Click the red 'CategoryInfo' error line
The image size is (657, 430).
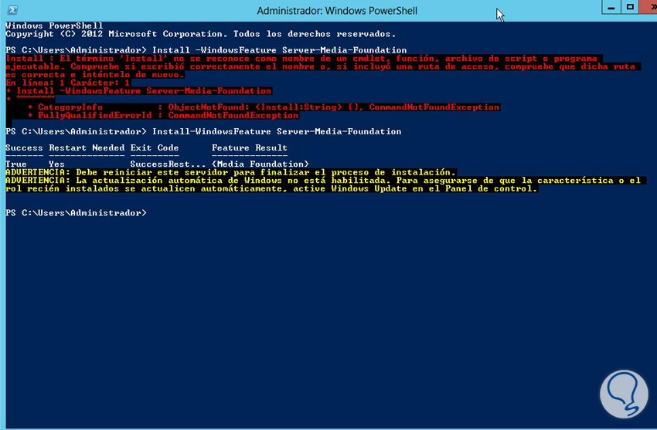click(x=263, y=107)
